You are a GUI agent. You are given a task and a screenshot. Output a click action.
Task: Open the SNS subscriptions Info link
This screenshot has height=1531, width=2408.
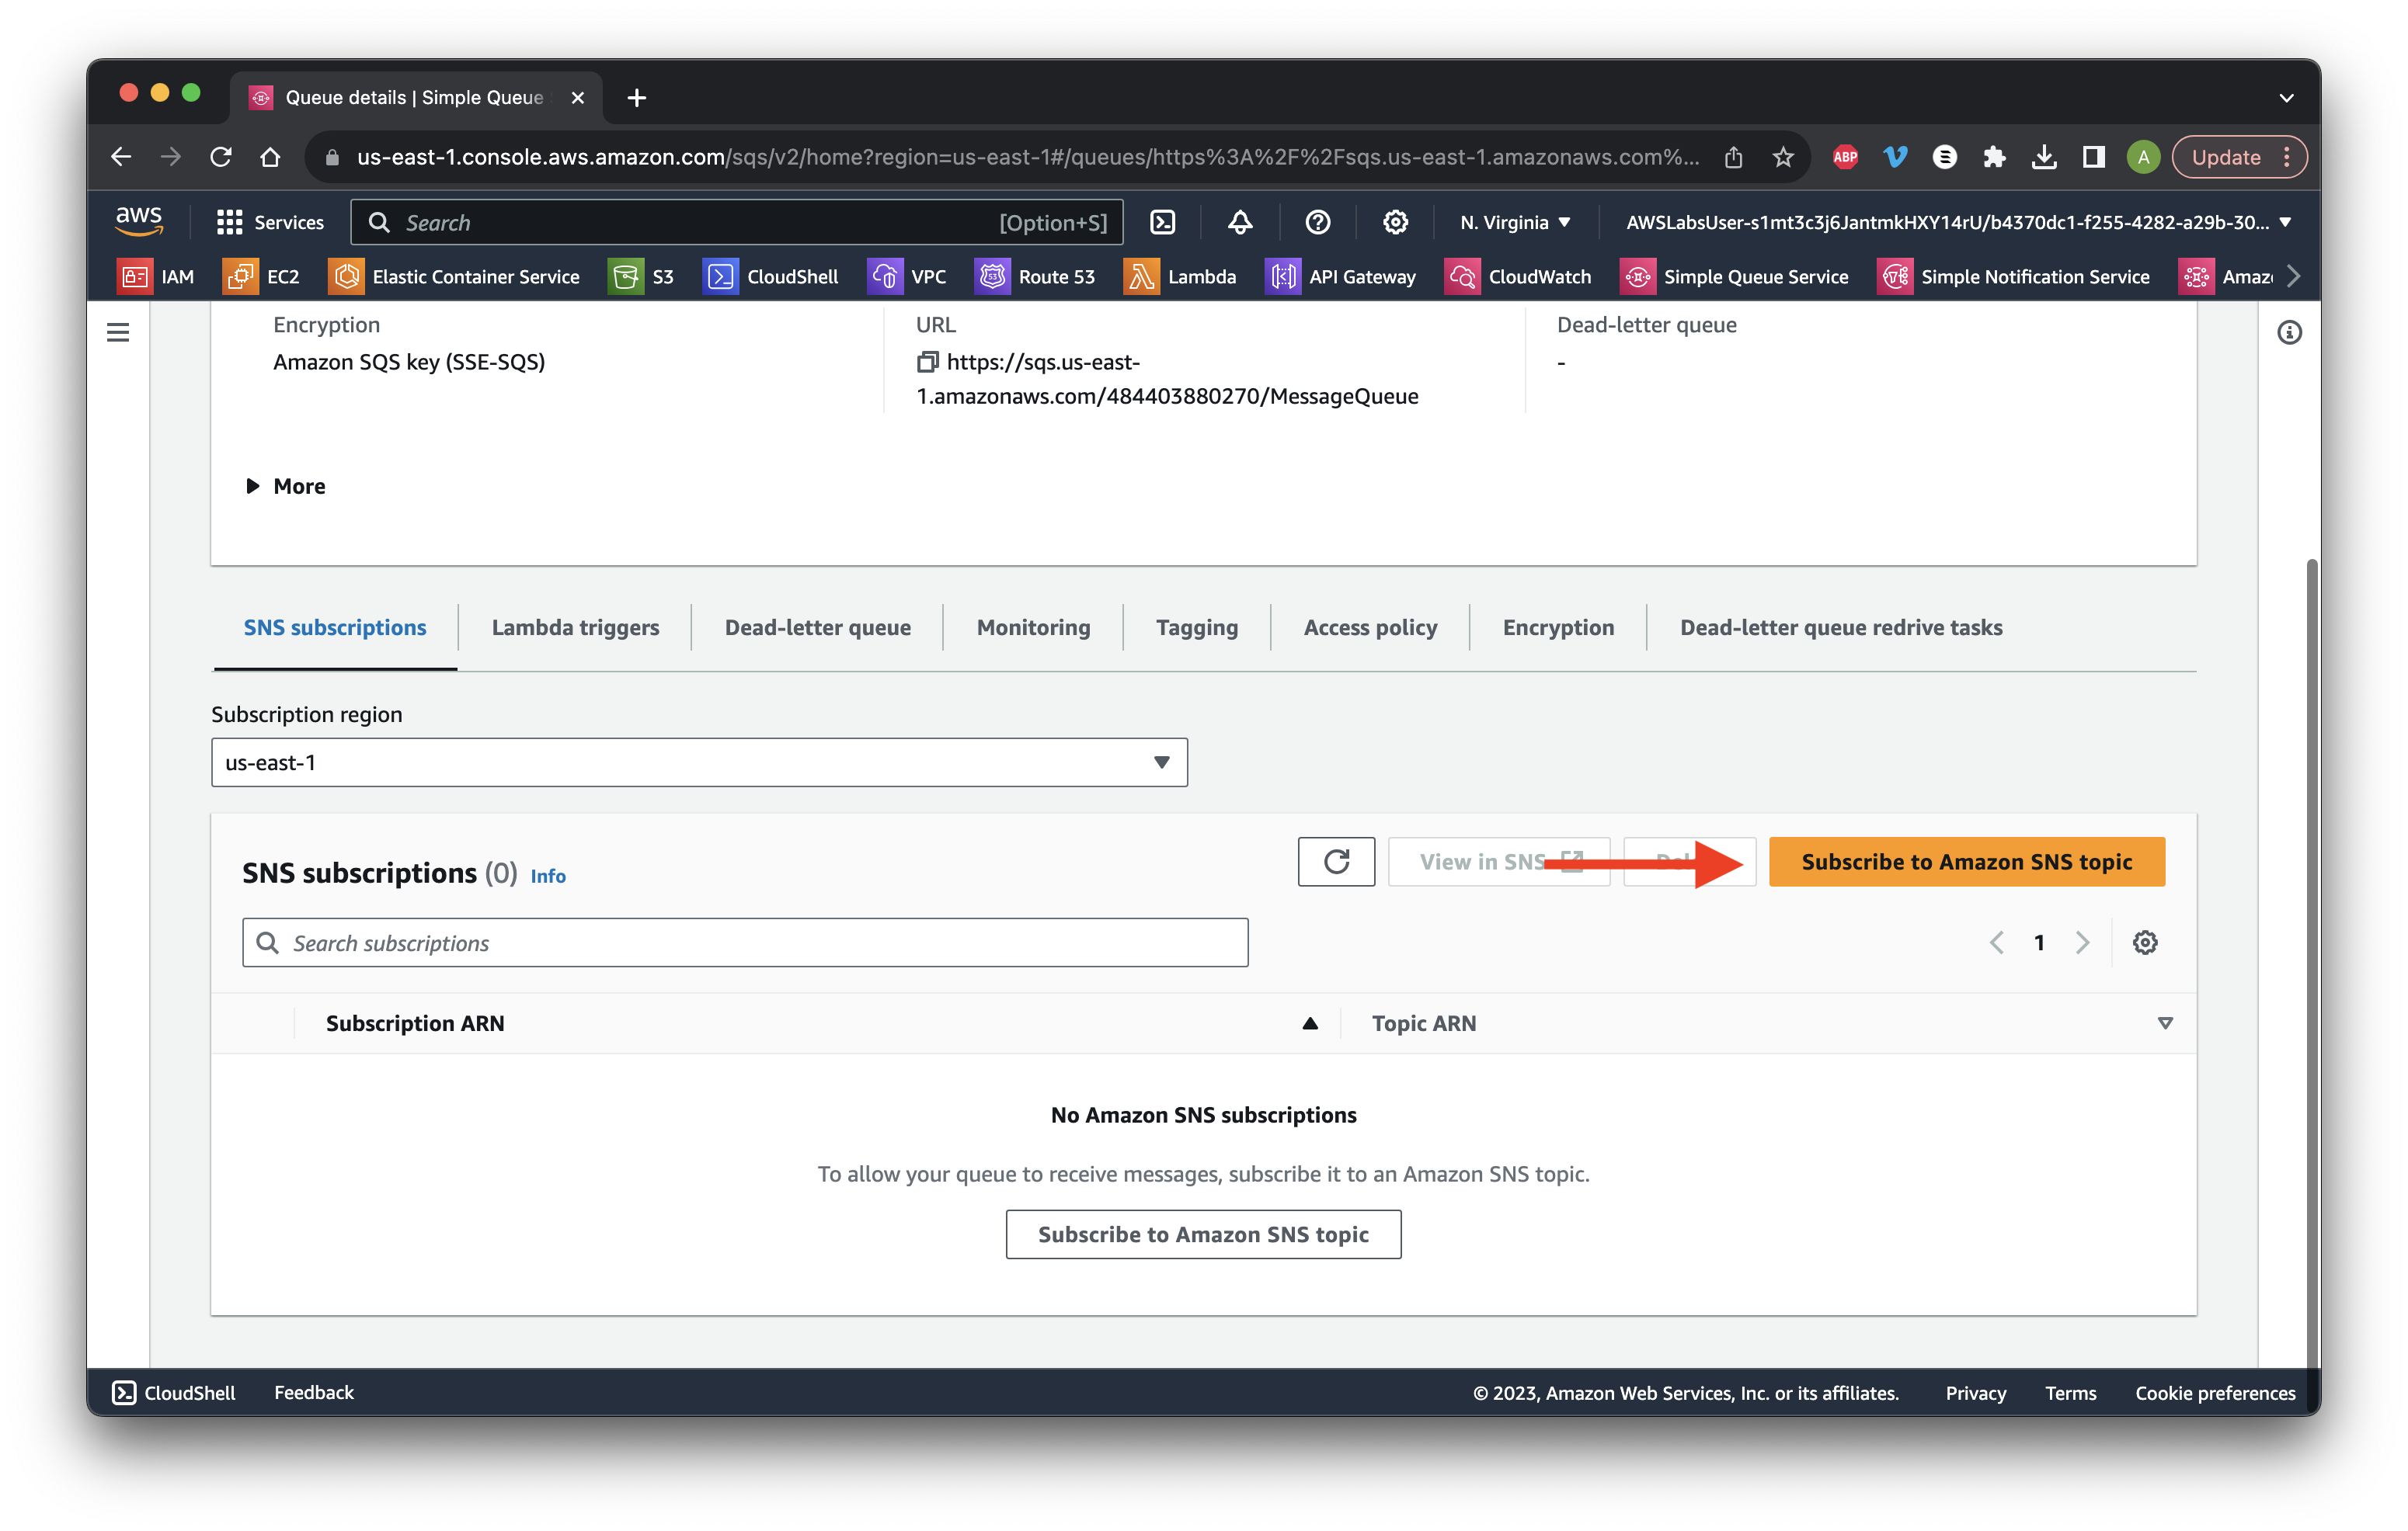coord(548,876)
